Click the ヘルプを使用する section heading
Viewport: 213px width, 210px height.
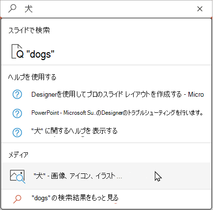click(x=32, y=77)
